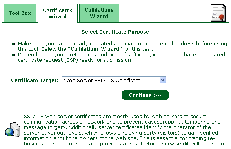231x149 pixels.
Task: Click the bullet before "Depending on your preferences"
Action: click(13, 55)
